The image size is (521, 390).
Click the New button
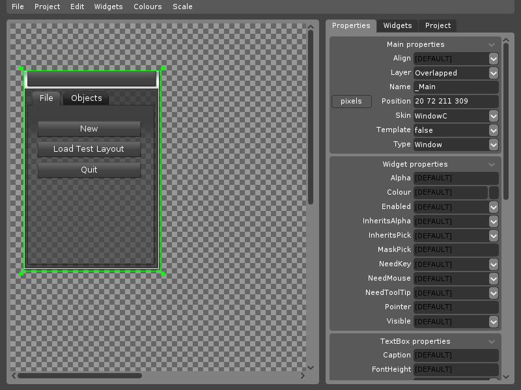pos(89,129)
